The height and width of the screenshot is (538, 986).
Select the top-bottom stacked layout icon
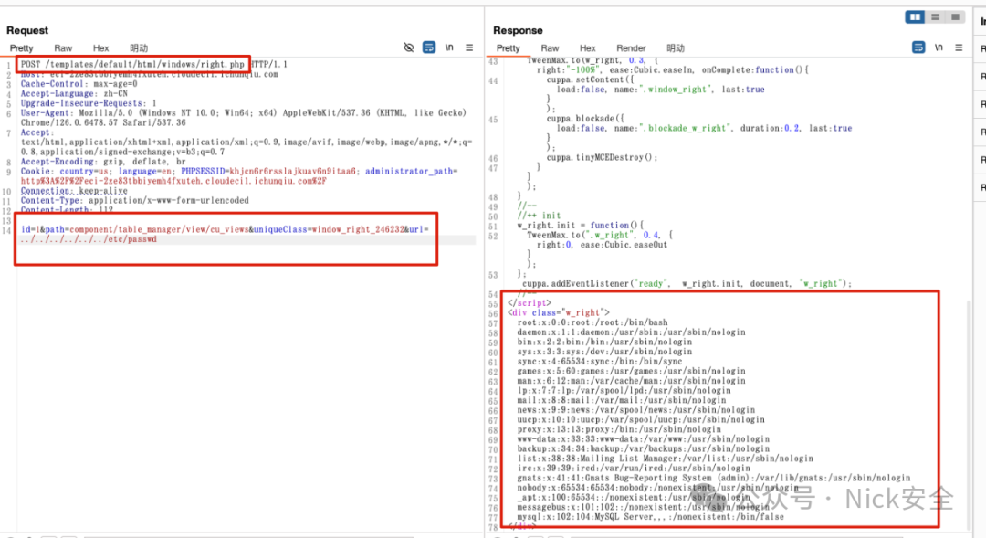(x=935, y=17)
